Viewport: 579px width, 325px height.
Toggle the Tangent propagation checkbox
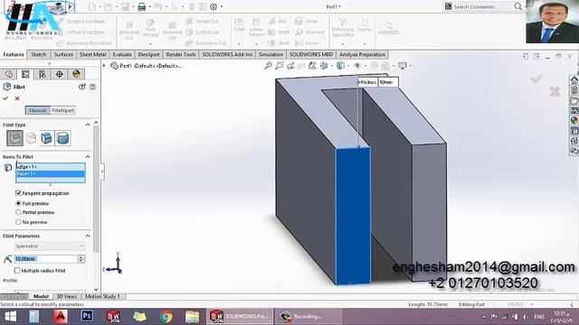(x=18, y=193)
